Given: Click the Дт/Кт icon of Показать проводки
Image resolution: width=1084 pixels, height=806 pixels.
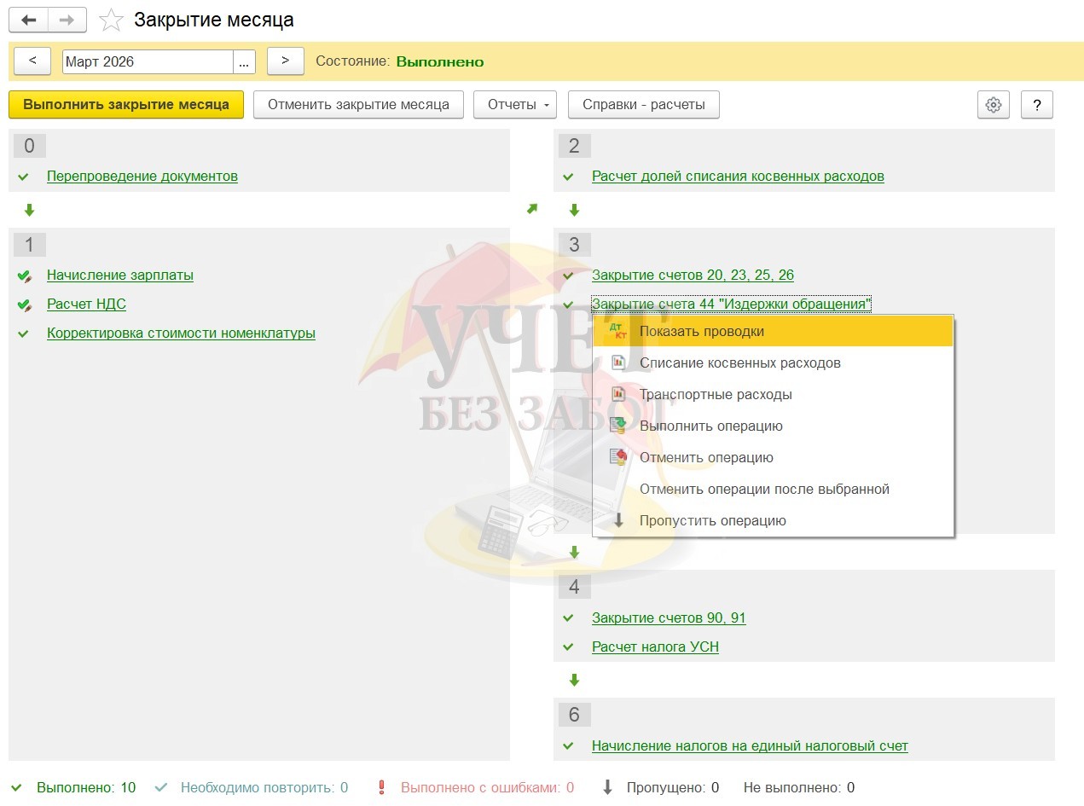Looking at the screenshot, I should (x=617, y=331).
